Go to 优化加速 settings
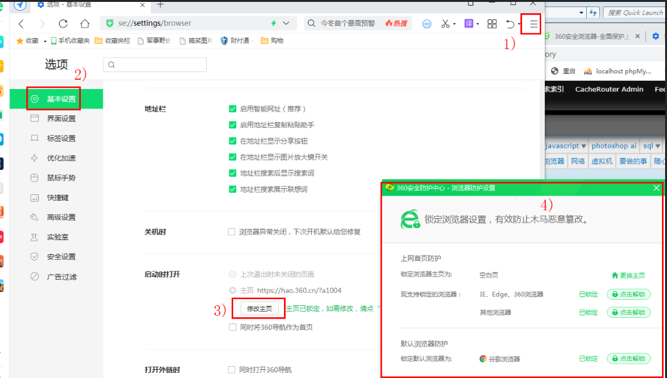The width and height of the screenshot is (667, 378). 56,158
